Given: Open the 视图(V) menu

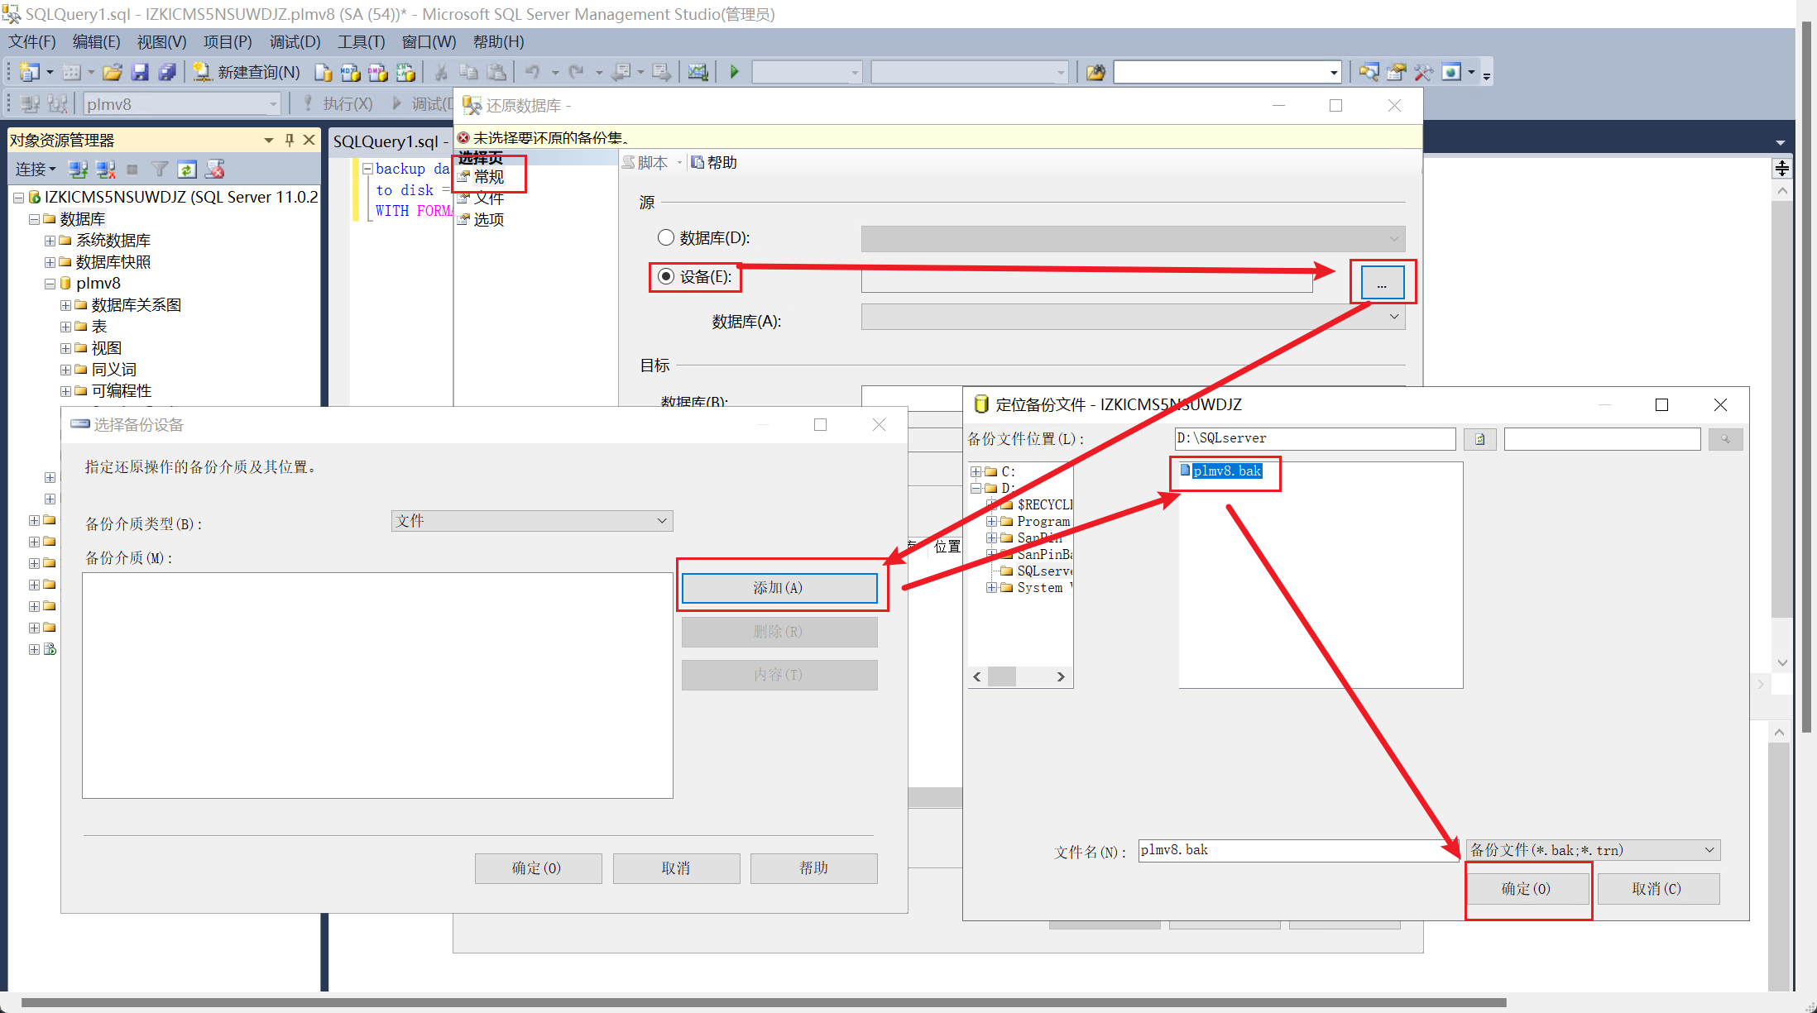Looking at the screenshot, I should point(161,41).
